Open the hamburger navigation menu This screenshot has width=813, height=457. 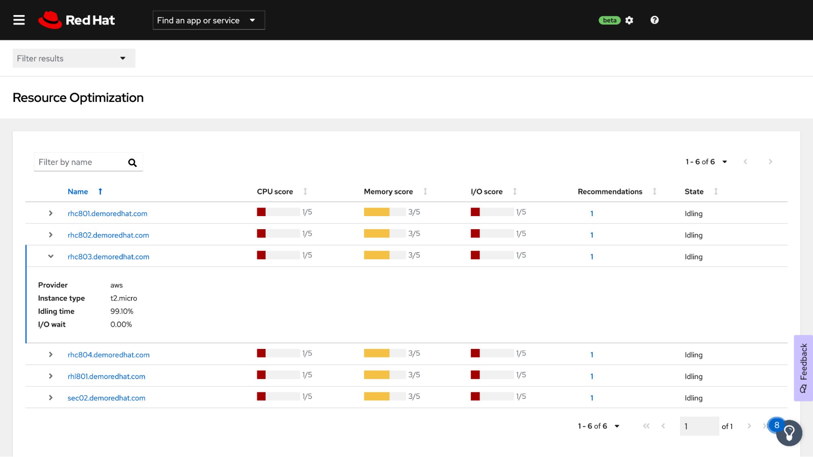19,20
